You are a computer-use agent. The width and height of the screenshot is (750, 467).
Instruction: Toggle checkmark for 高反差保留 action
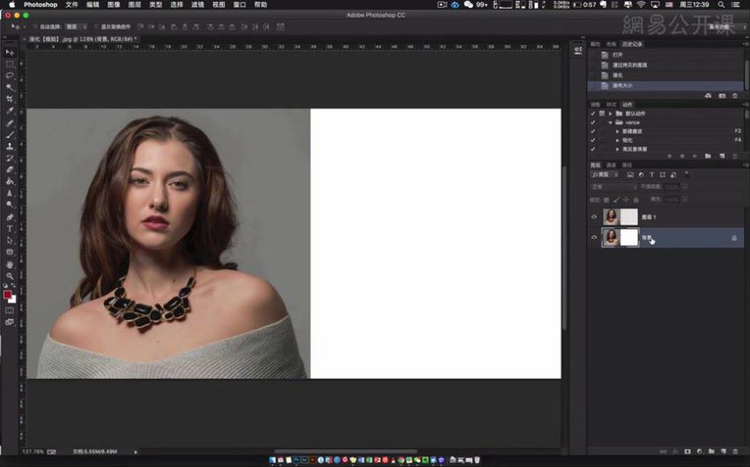pos(593,150)
